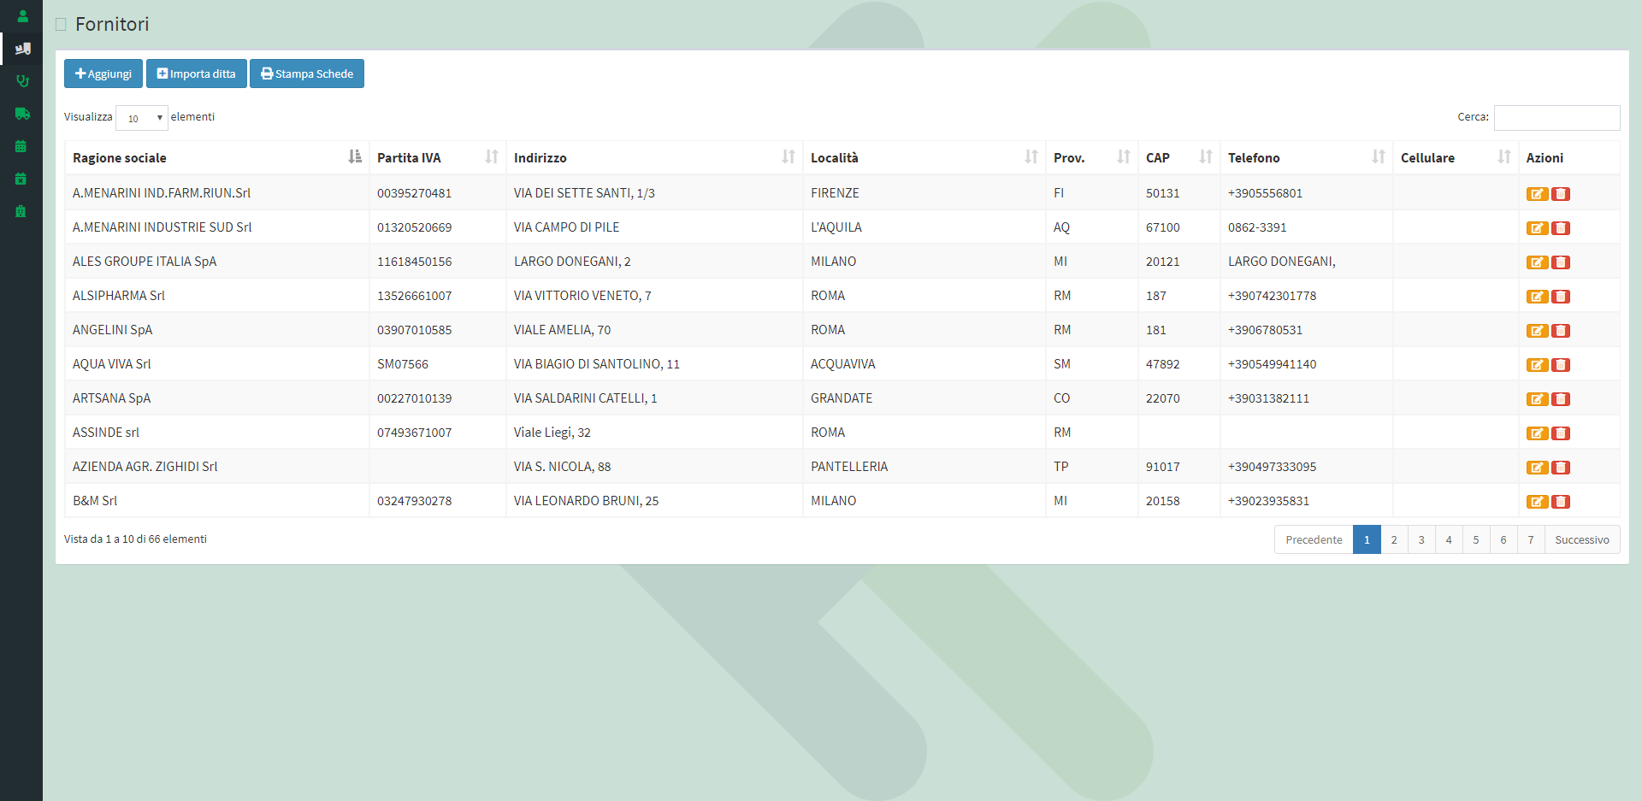Open the calendar grid sidebar icon
Image resolution: width=1642 pixels, height=801 pixels.
click(x=21, y=146)
